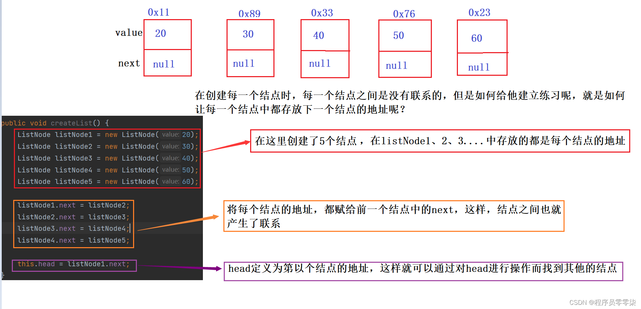Click the "value" row label beside the nodes
The image size is (641, 309).
129,33
